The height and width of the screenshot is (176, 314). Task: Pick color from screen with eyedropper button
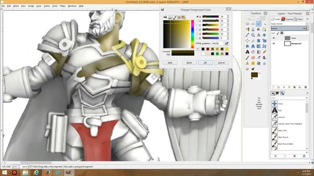pyautogui.click(x=227, y=44)
